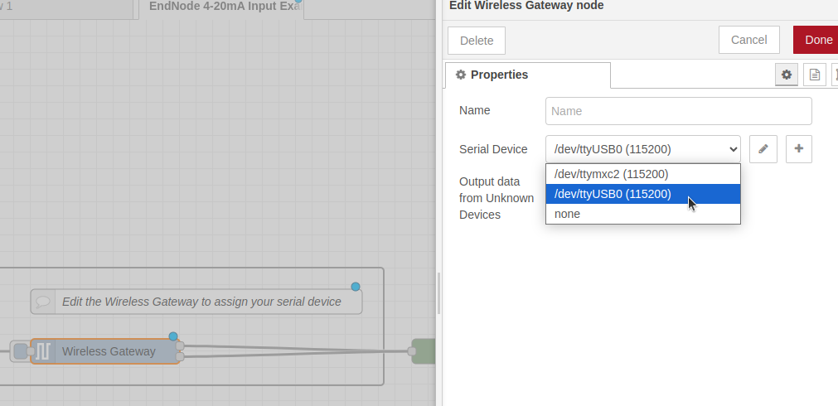This screenshot has width=838, height=406.
Task: Open the node description document icon
Action: (814, 75)
